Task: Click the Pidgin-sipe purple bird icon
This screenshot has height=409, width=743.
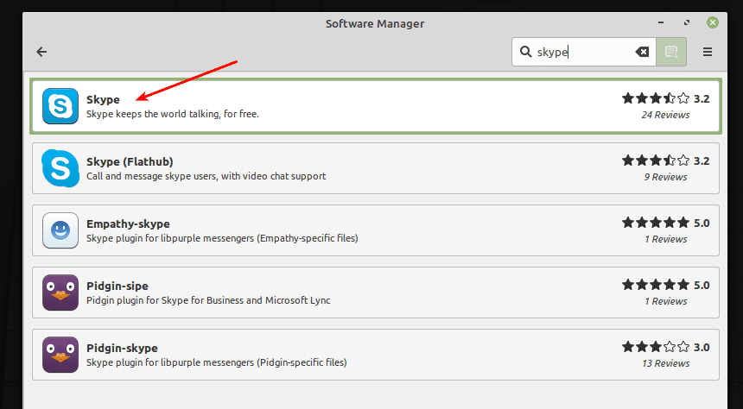Action: tap(60, 293)
